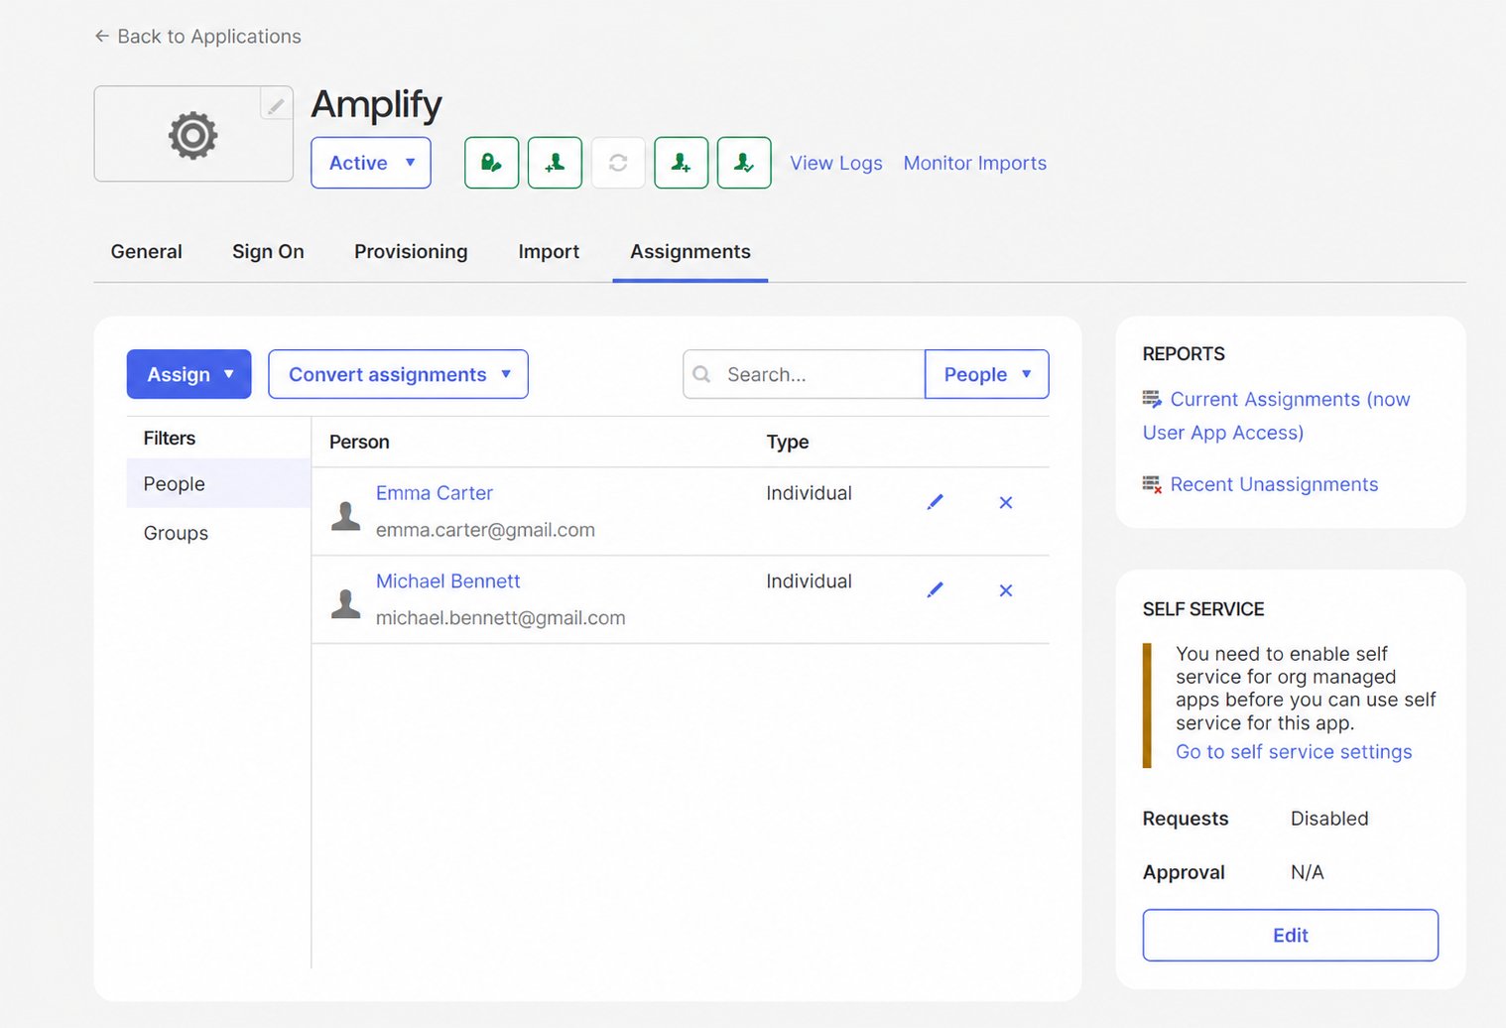Remove Emma Carter's assignment X icon
Viewport: 1506px width, 1028px height.
[1006, 502]
